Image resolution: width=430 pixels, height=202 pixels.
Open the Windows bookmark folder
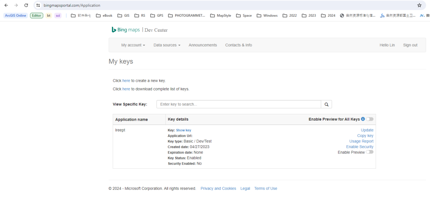click(x=267, y=15)
